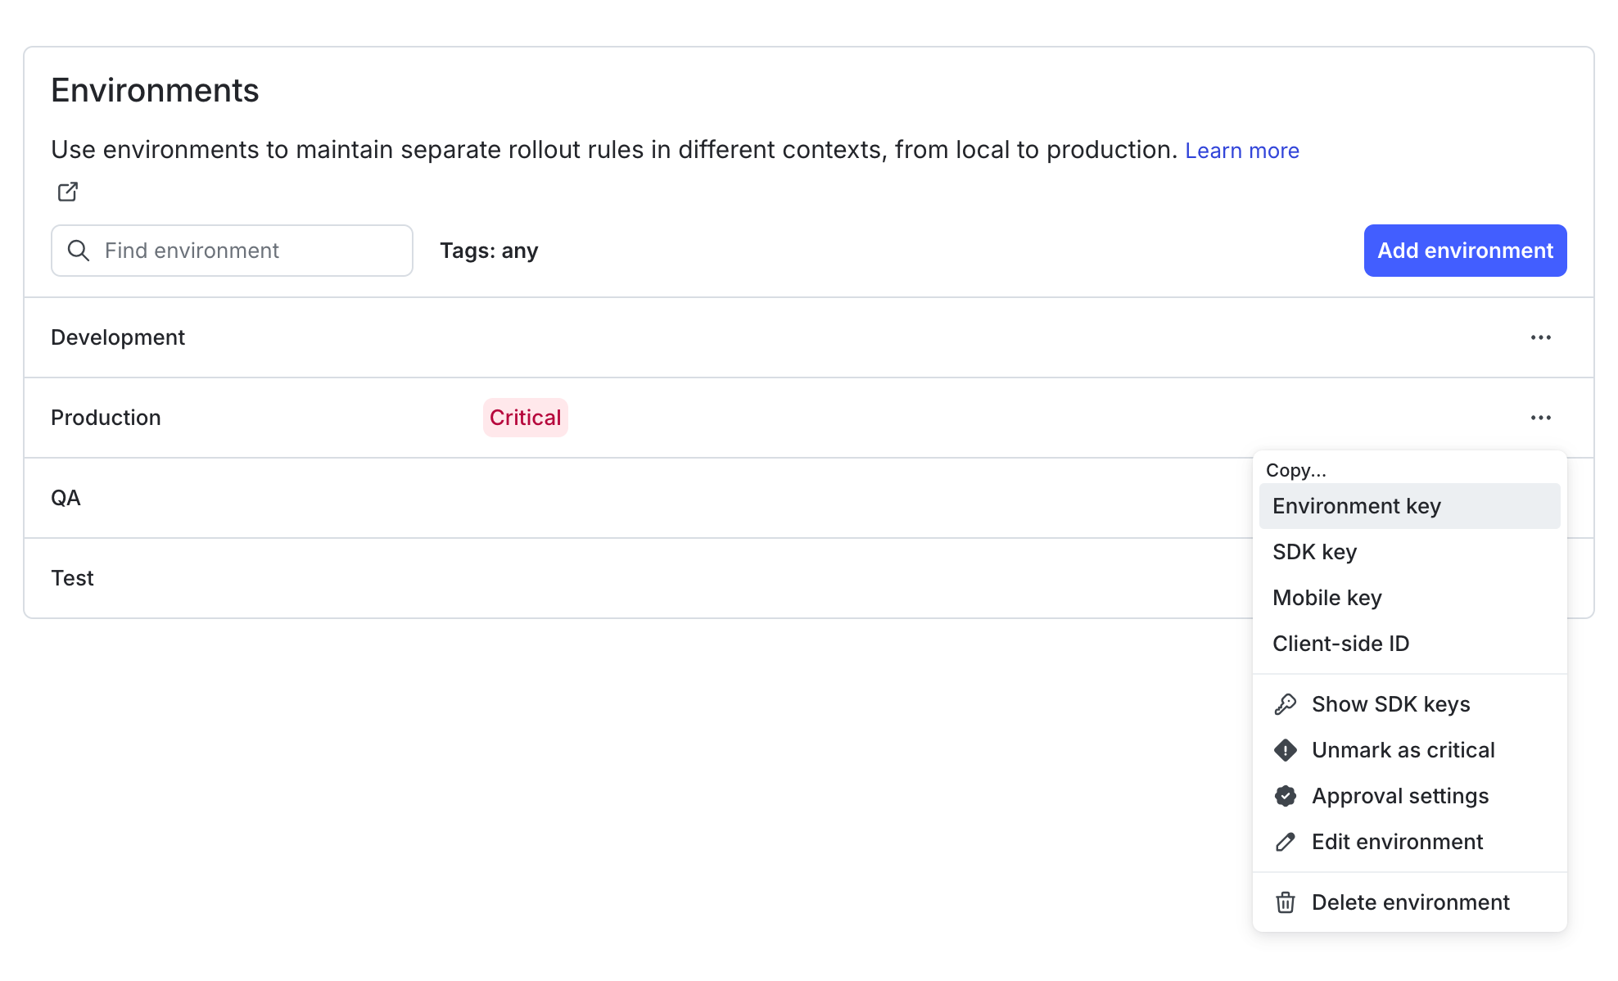
Task: Toggle the Critical badge on Production
Action: (525, 418)
